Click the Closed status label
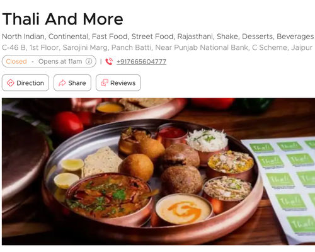The width and height of the screenshot is (315, 252). (16, 61)
